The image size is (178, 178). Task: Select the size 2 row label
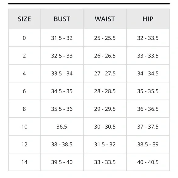[24, 56]
